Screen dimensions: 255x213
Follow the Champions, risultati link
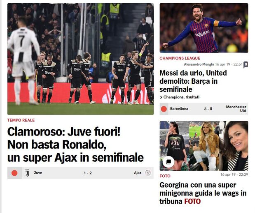click(181, 97)
